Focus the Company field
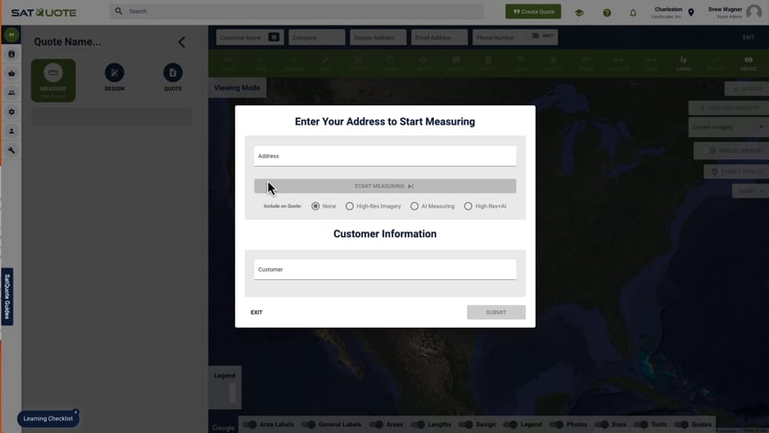The image size is (769, 433). coord(317,38)
